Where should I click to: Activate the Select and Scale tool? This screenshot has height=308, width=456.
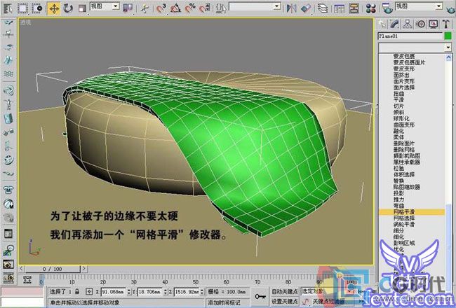[81, 8]
